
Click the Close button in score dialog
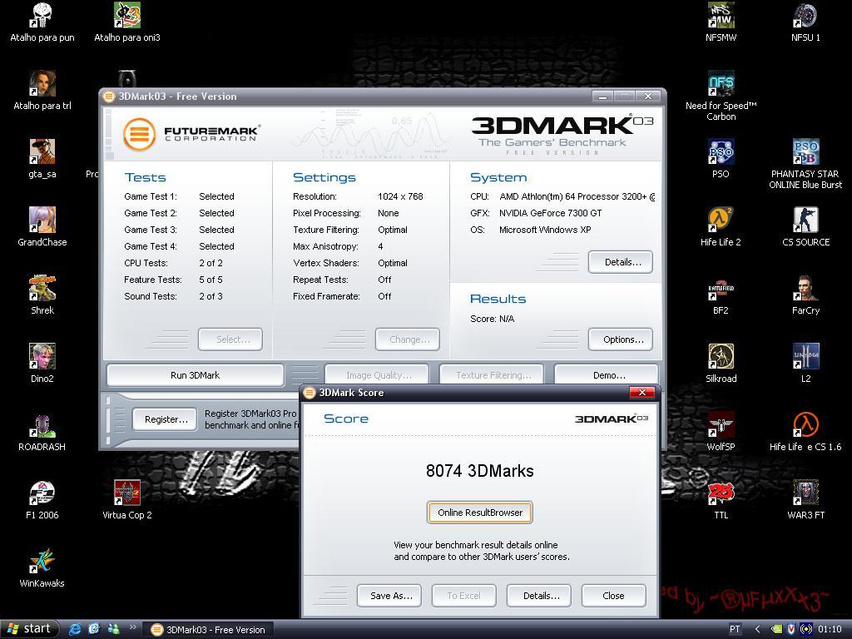[613, 596]
